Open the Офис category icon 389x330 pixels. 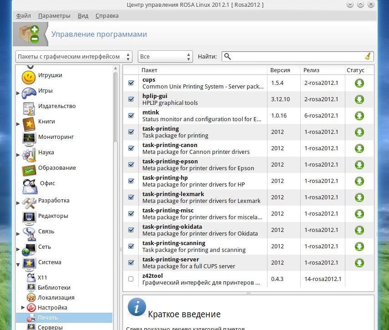[29, 184]
